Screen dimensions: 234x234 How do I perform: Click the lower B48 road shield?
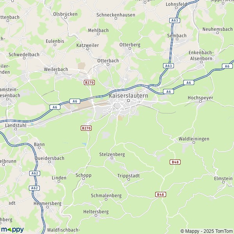point(161,195)
